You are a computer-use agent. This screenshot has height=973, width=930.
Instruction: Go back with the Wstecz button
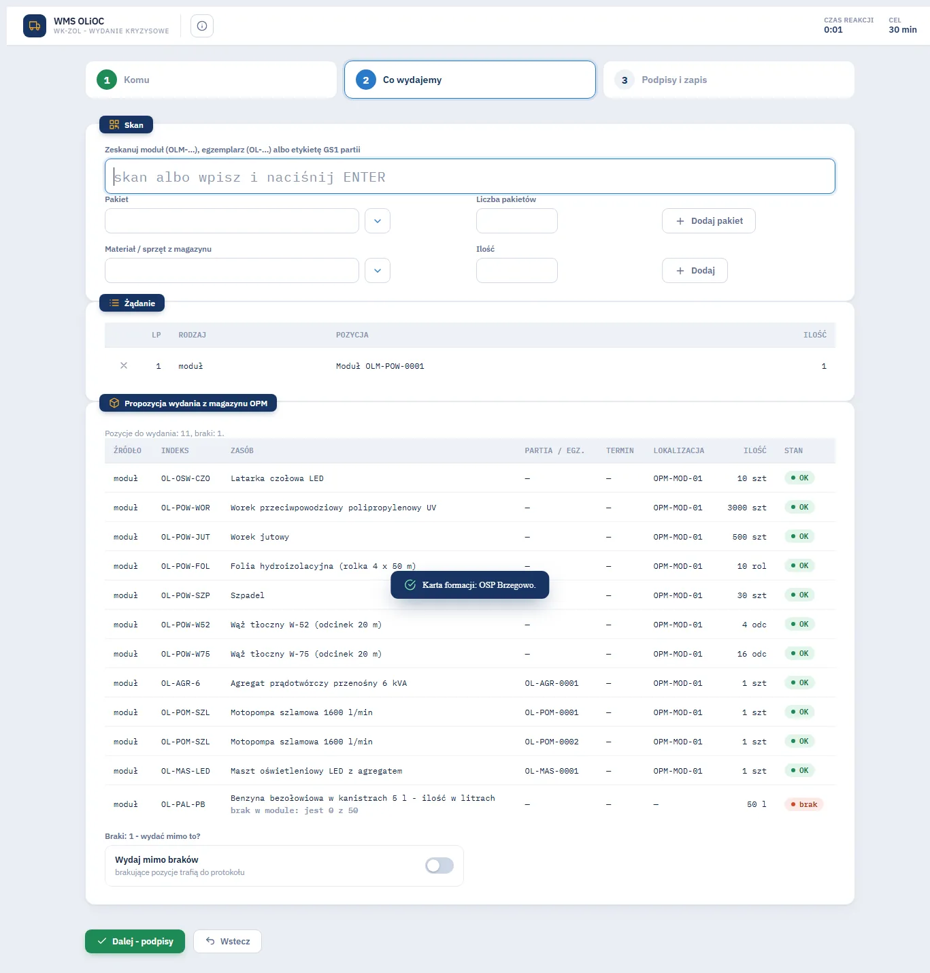click(227, 941)
